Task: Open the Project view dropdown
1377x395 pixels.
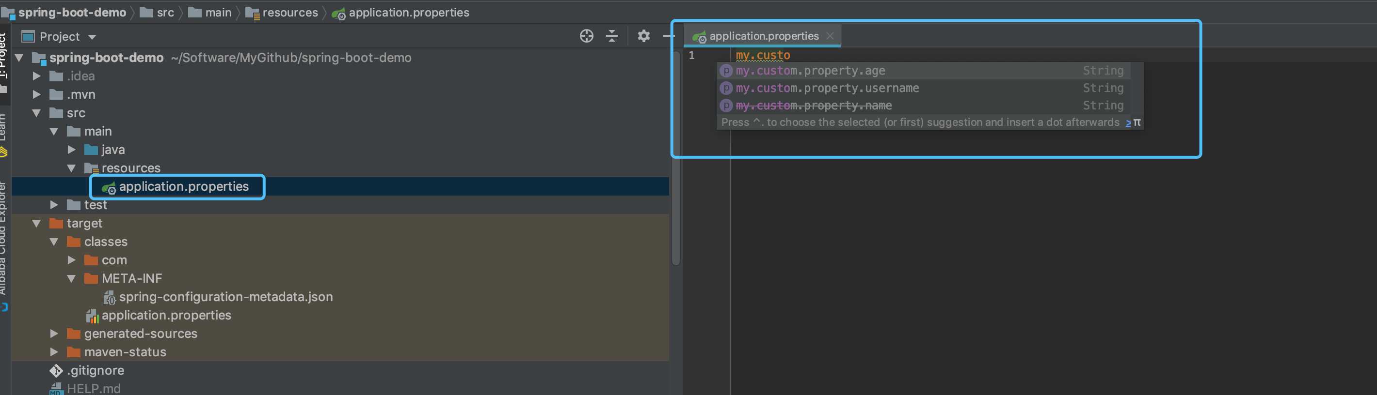Action: point(92,37)
